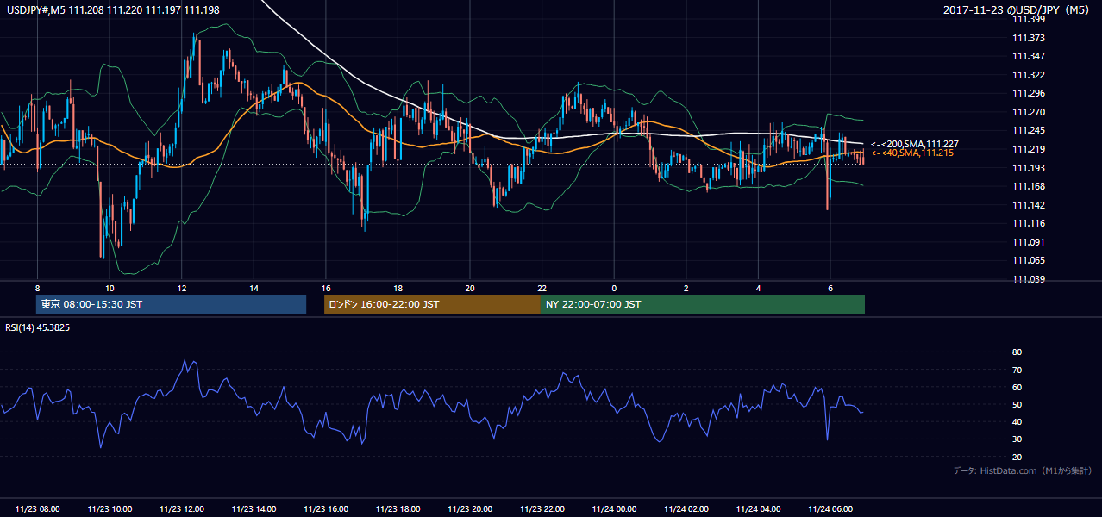Click price level 111.193 on the axis

click(1029, 168)
